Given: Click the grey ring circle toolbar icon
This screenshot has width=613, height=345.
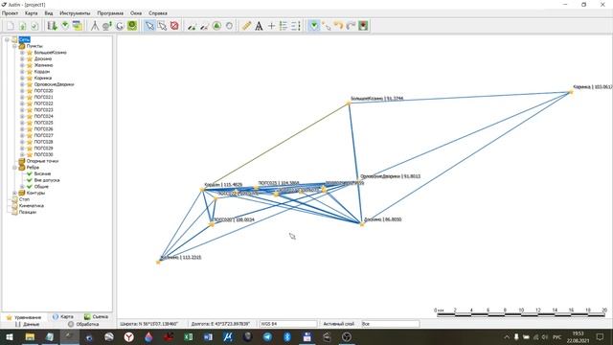Looking at the screenshot, I should [x=229, y=26].
